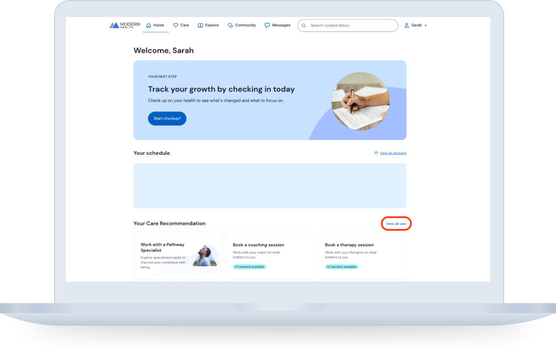Open the Messages nav item

277,25
